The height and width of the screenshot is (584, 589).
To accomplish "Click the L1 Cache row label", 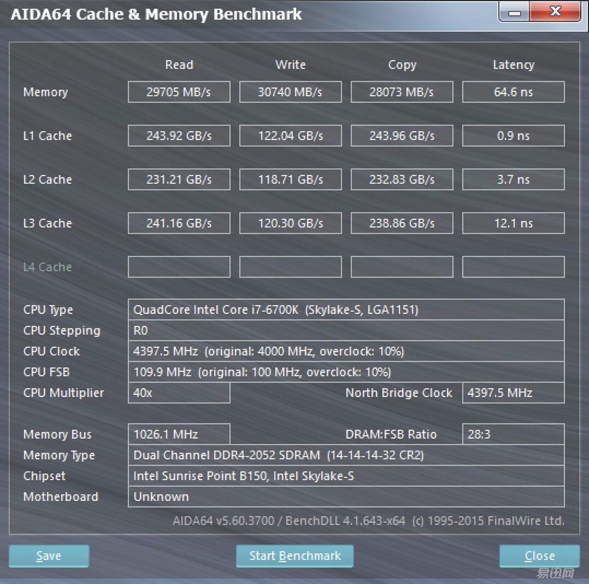I will pyautogui.click(x=47, y=136).
